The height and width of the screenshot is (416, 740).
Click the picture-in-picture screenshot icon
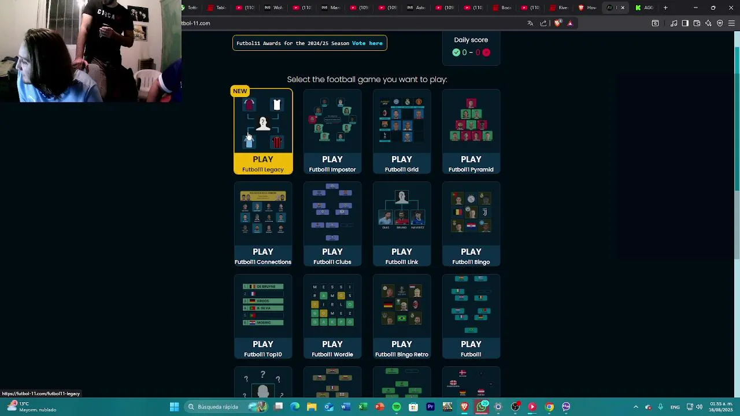click(655, 23)
